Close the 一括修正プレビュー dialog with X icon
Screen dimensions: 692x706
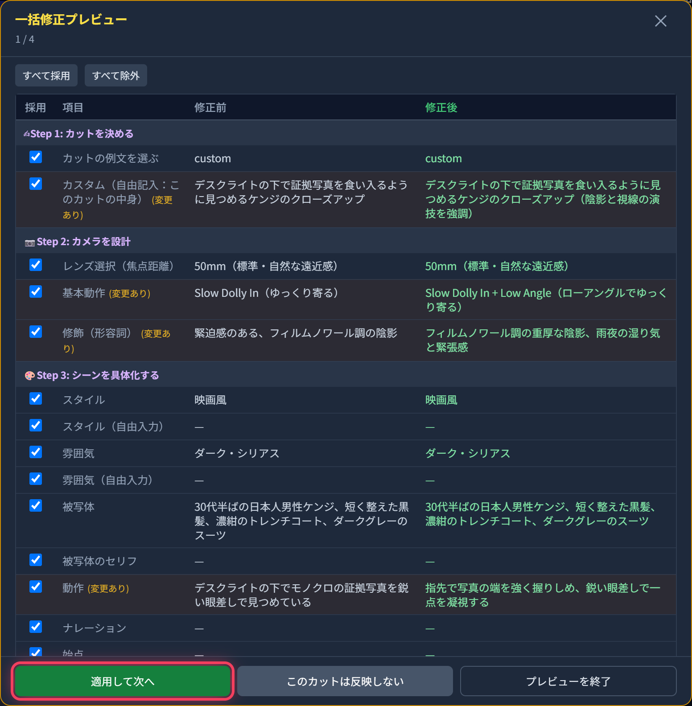[x=660, y=21]
